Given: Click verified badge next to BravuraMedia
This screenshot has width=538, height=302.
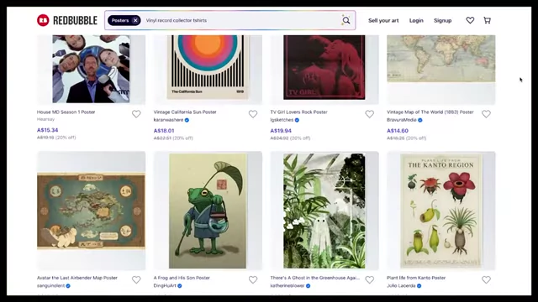Looking at the screenshot, I should coord(420,120).
